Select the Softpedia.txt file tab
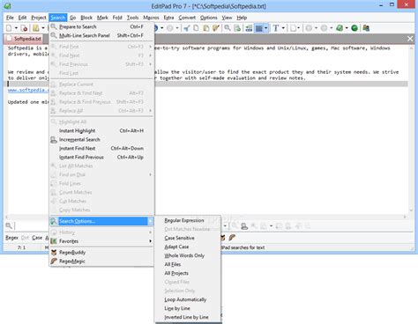This screenshot has width=418, height=324. (25, 39)
